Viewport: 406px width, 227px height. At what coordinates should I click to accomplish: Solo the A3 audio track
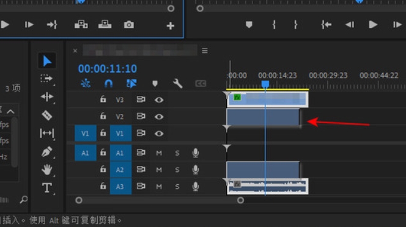[177, 187]
